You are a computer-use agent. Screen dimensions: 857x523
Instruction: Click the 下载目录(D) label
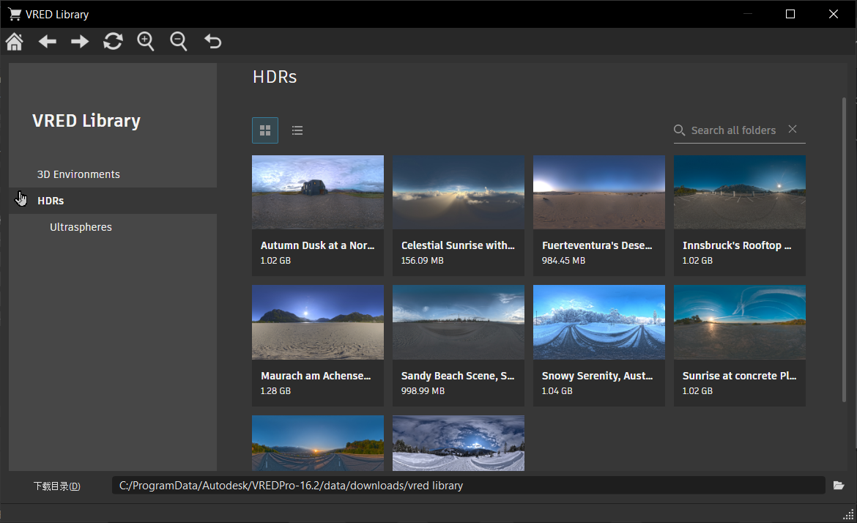point(57,486)
